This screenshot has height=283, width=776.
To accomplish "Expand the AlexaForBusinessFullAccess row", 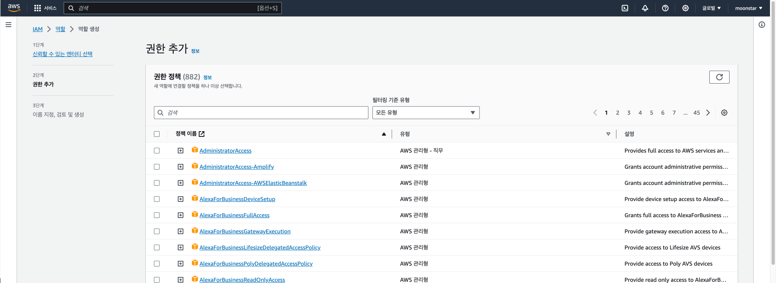I will 181,215.
